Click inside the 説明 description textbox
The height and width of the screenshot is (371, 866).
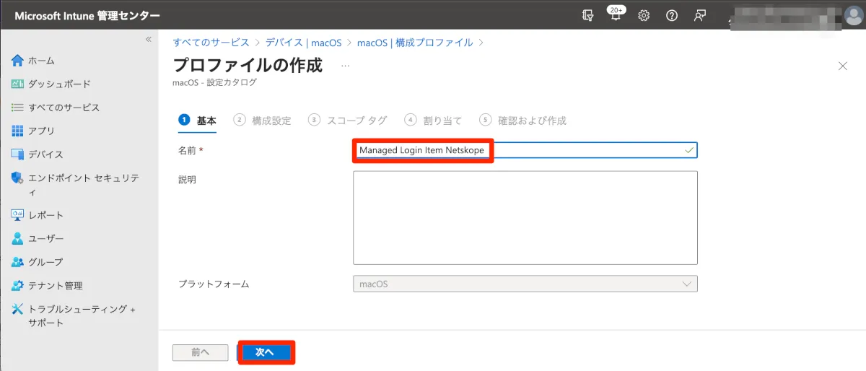pos(525,217)
